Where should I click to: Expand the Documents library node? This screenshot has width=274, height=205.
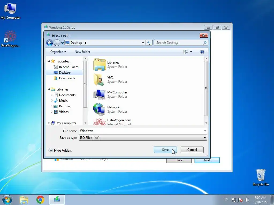[x=52, y=95]
